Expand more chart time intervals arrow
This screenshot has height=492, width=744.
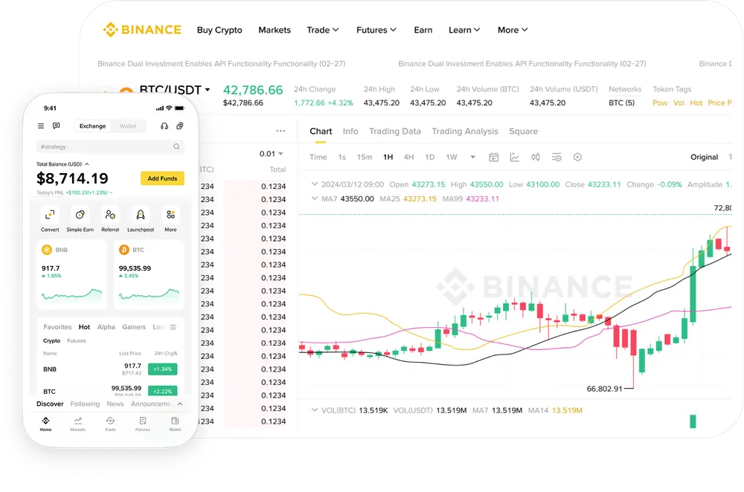click(x=472, y=158)
